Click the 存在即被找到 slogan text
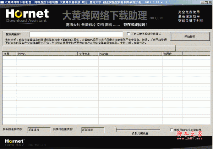Viewport: 213px width, 149px height. click(136, 25)
